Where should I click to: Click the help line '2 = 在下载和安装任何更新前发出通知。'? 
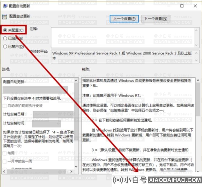(x=122, y=120)
